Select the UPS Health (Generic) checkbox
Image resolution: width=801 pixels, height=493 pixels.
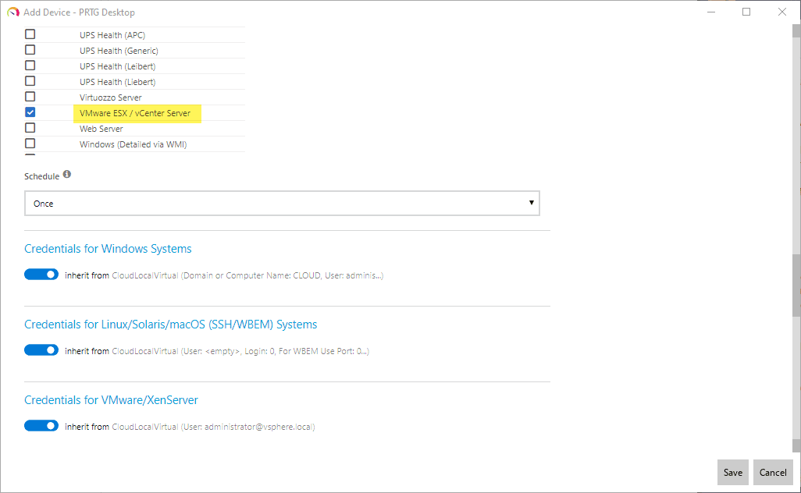pos(30,50)
